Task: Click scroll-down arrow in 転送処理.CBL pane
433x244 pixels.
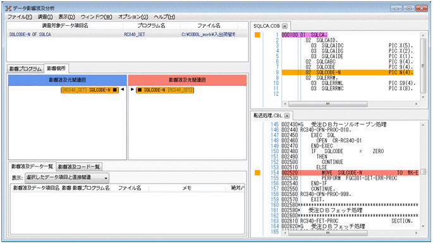Action: point(423,226)
